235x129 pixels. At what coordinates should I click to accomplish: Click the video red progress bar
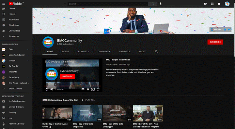(72, 86)
